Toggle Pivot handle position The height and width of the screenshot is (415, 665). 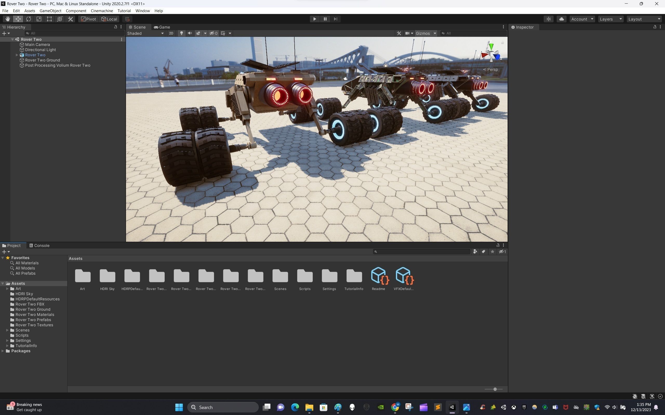click(x=89, y=19)
